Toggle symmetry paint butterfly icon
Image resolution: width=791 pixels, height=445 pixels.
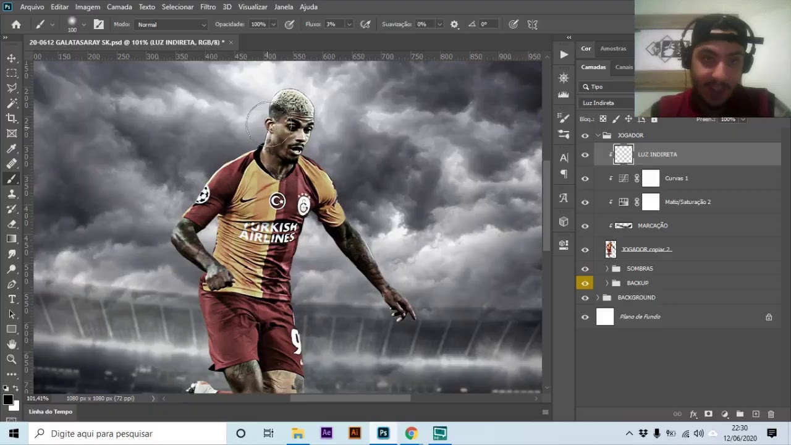pos(533,24)
